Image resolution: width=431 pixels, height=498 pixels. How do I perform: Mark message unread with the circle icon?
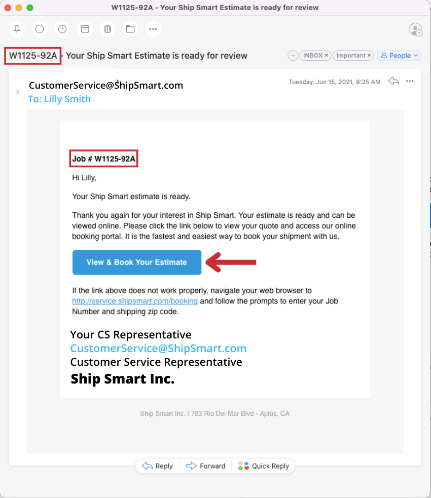pyautogui.click(x=40, y=29)
